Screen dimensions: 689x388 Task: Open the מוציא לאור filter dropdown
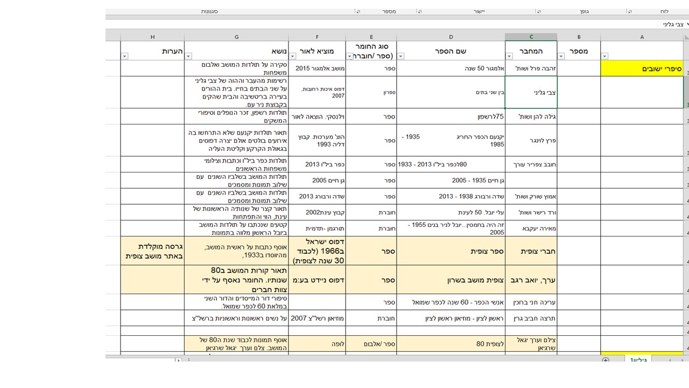pos(293,56)
